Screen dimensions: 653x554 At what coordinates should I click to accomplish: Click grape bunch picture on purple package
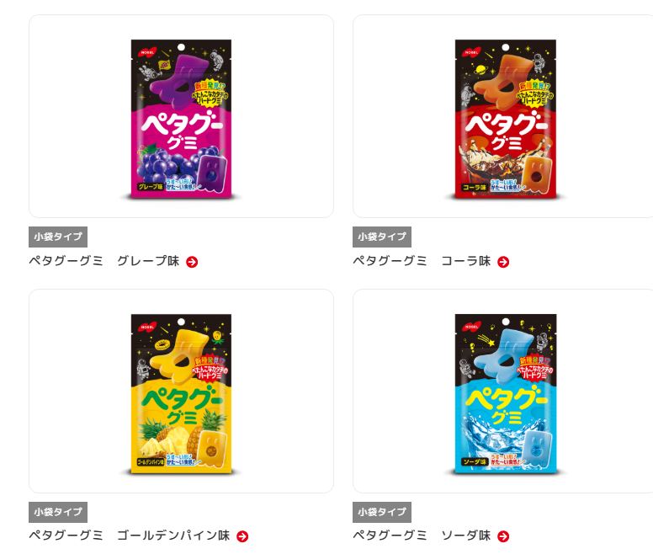pos(167,163)
